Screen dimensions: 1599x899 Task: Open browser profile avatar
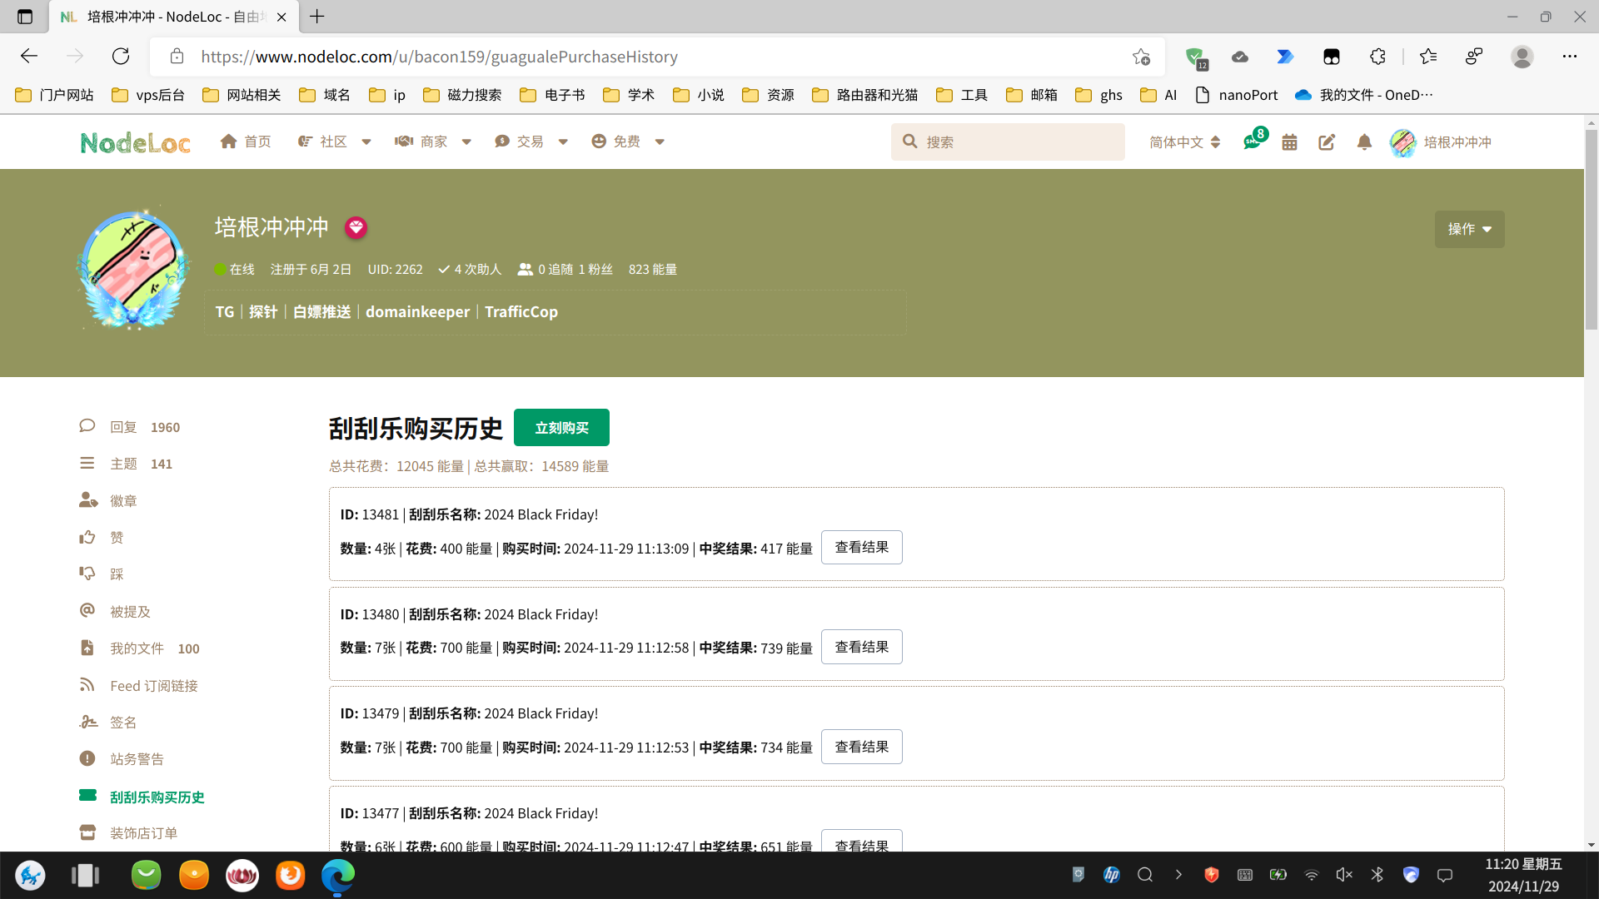1522,56
